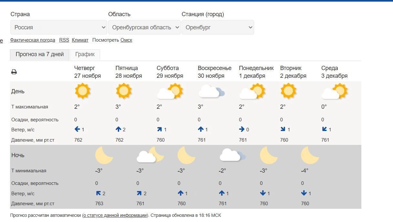Click Tuesday's sunny day weather icon
This screenshot has width=393, height=222.
pos(288,91)
